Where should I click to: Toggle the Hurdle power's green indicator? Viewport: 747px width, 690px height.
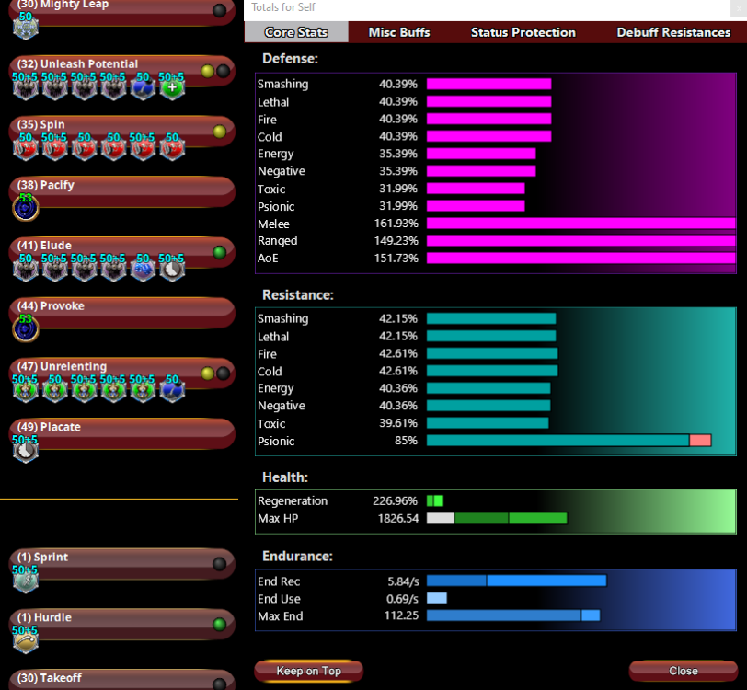[x=219, y=625]
